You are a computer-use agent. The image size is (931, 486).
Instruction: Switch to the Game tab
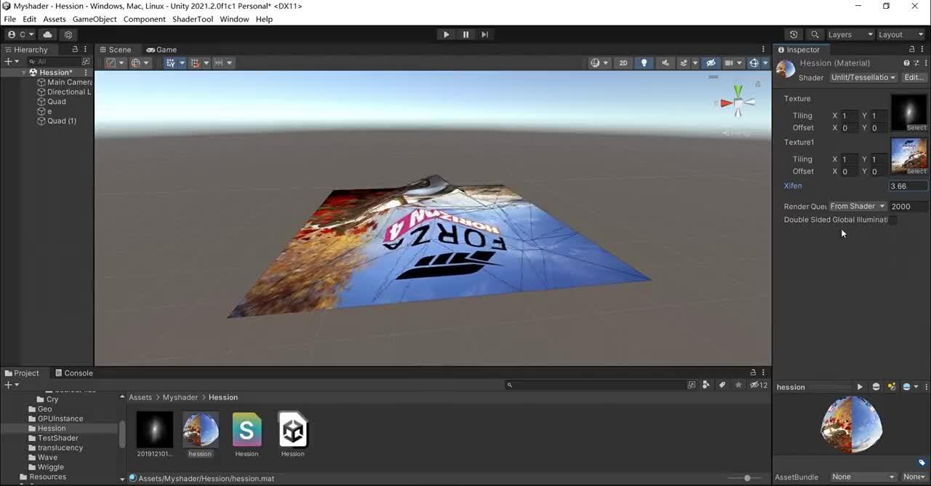pyautogui.click(x=161, y=49)
